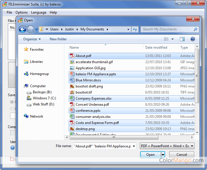Screen dimensions: 207x170
Task: Toggle the preview pane icon
Action: (x=182, y=39)
